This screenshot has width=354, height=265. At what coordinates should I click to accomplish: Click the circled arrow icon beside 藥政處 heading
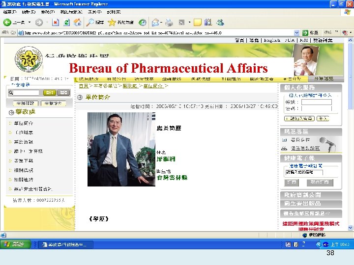point(11,112)
